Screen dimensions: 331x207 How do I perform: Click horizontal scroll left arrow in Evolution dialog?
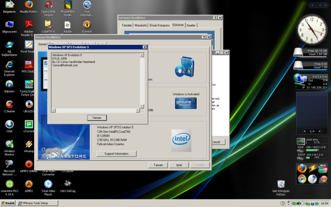[53, 110]
